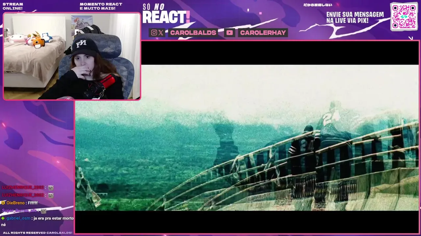Click the X logo beside Instagram
The width and height of the screenshot is (421, 236).
pyautogui.click(x=161, y=32)
